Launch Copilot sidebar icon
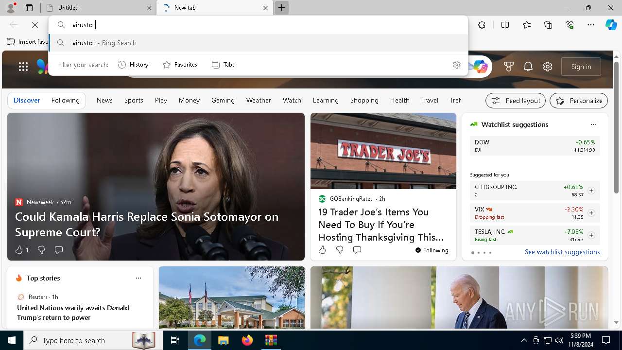 (x=611, y=25)
